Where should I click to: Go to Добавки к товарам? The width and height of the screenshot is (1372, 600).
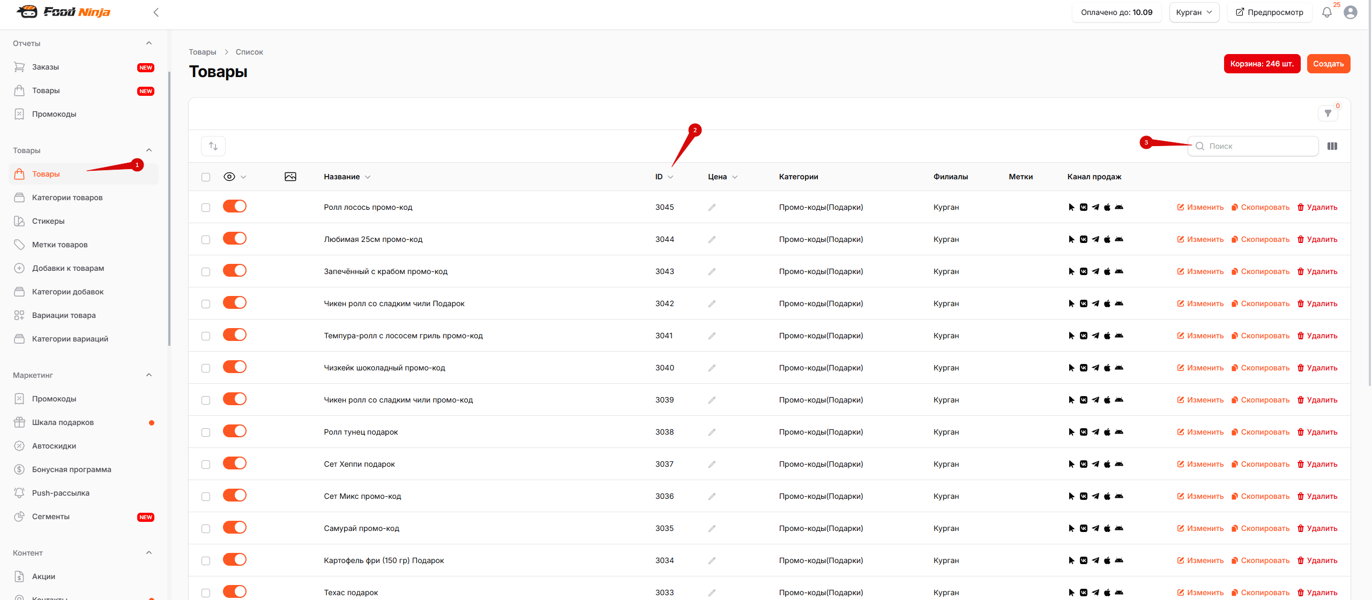click(x=84, y=268)
